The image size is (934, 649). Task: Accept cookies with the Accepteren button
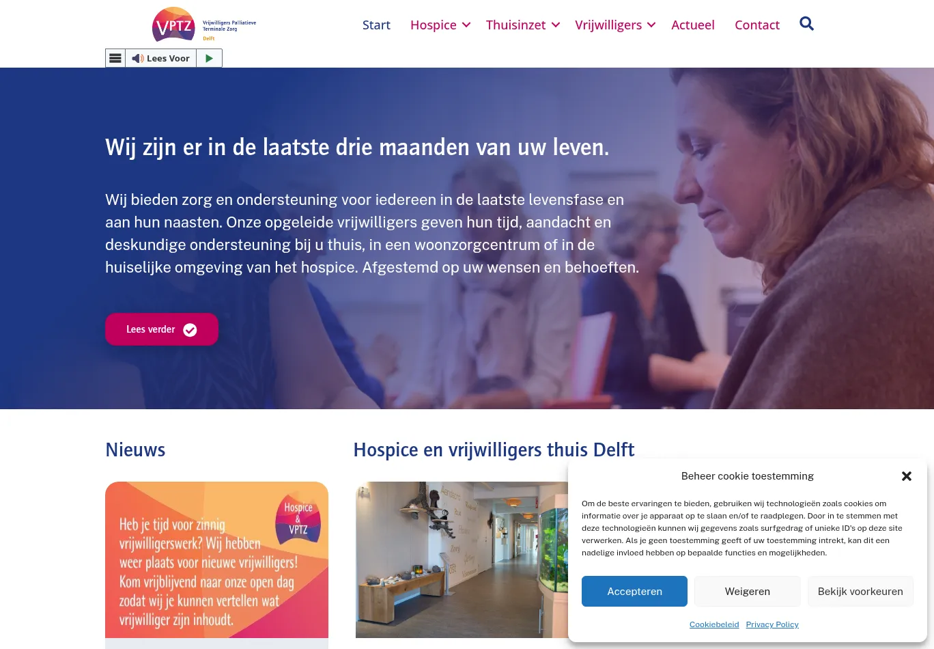click(x=634, y=592)
